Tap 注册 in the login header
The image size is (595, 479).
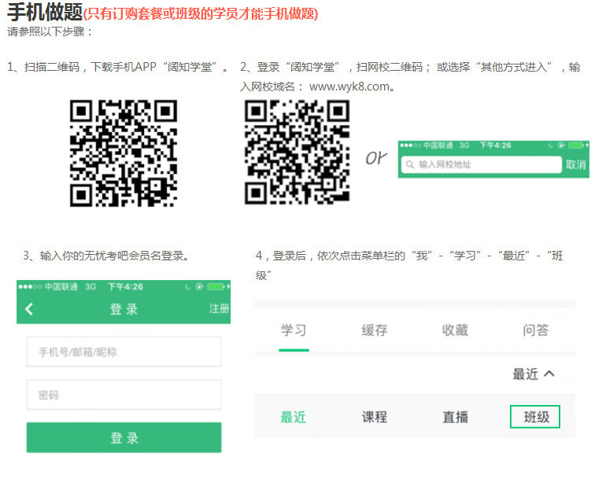219,308
